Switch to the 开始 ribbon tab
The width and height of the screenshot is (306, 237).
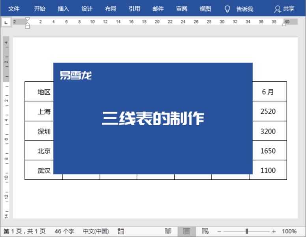coord(39,9)
